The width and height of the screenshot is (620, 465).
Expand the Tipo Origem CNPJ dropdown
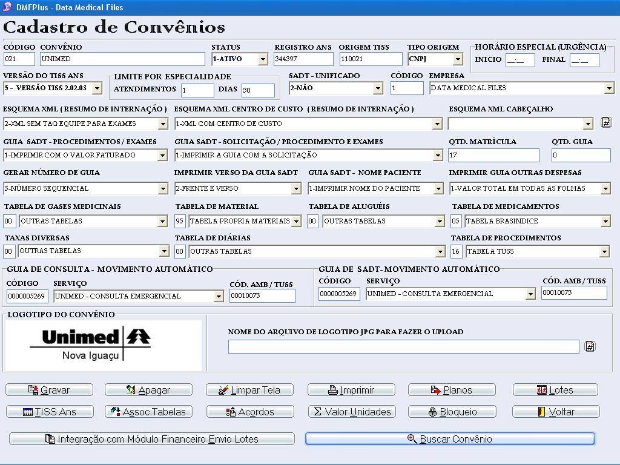458,59
